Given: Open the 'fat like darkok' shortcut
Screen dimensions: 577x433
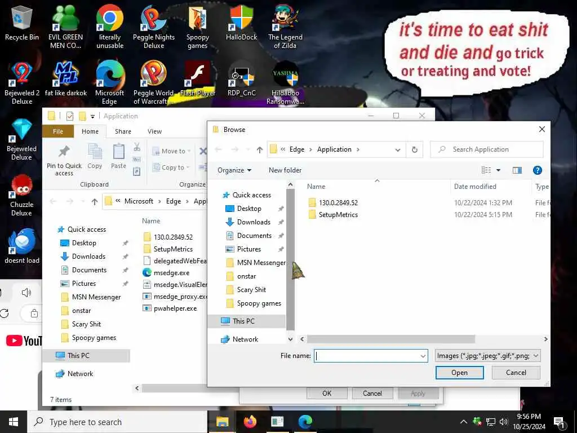Looking at the screenshot, I should 66,79.
